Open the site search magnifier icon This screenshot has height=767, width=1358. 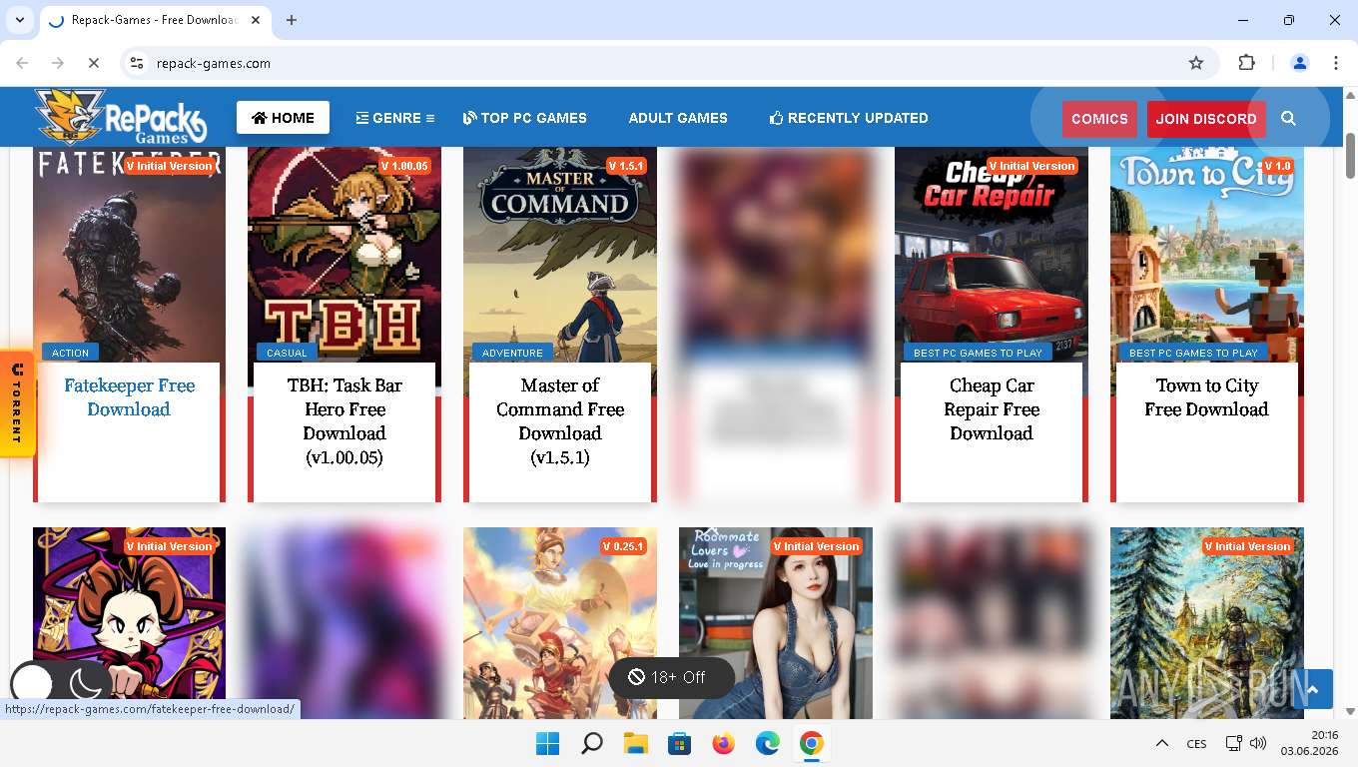[1288, 118]
